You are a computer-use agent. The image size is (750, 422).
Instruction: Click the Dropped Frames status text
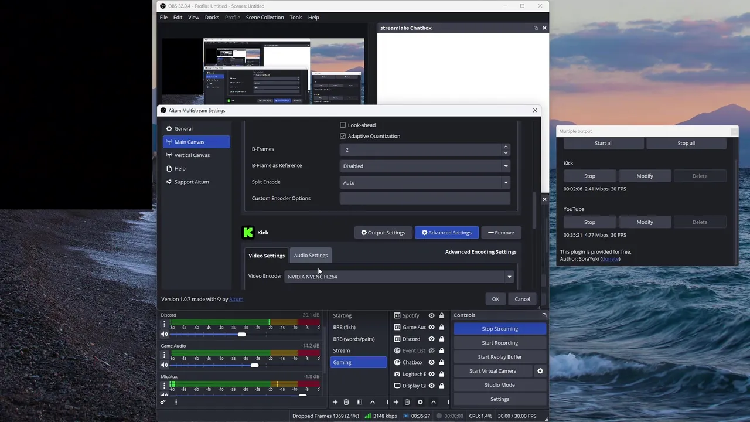(326, 416)
